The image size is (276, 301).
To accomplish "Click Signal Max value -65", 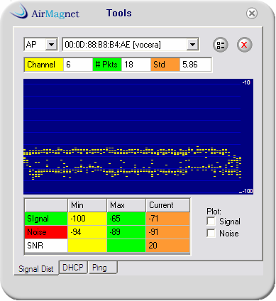I will (126, 219).
